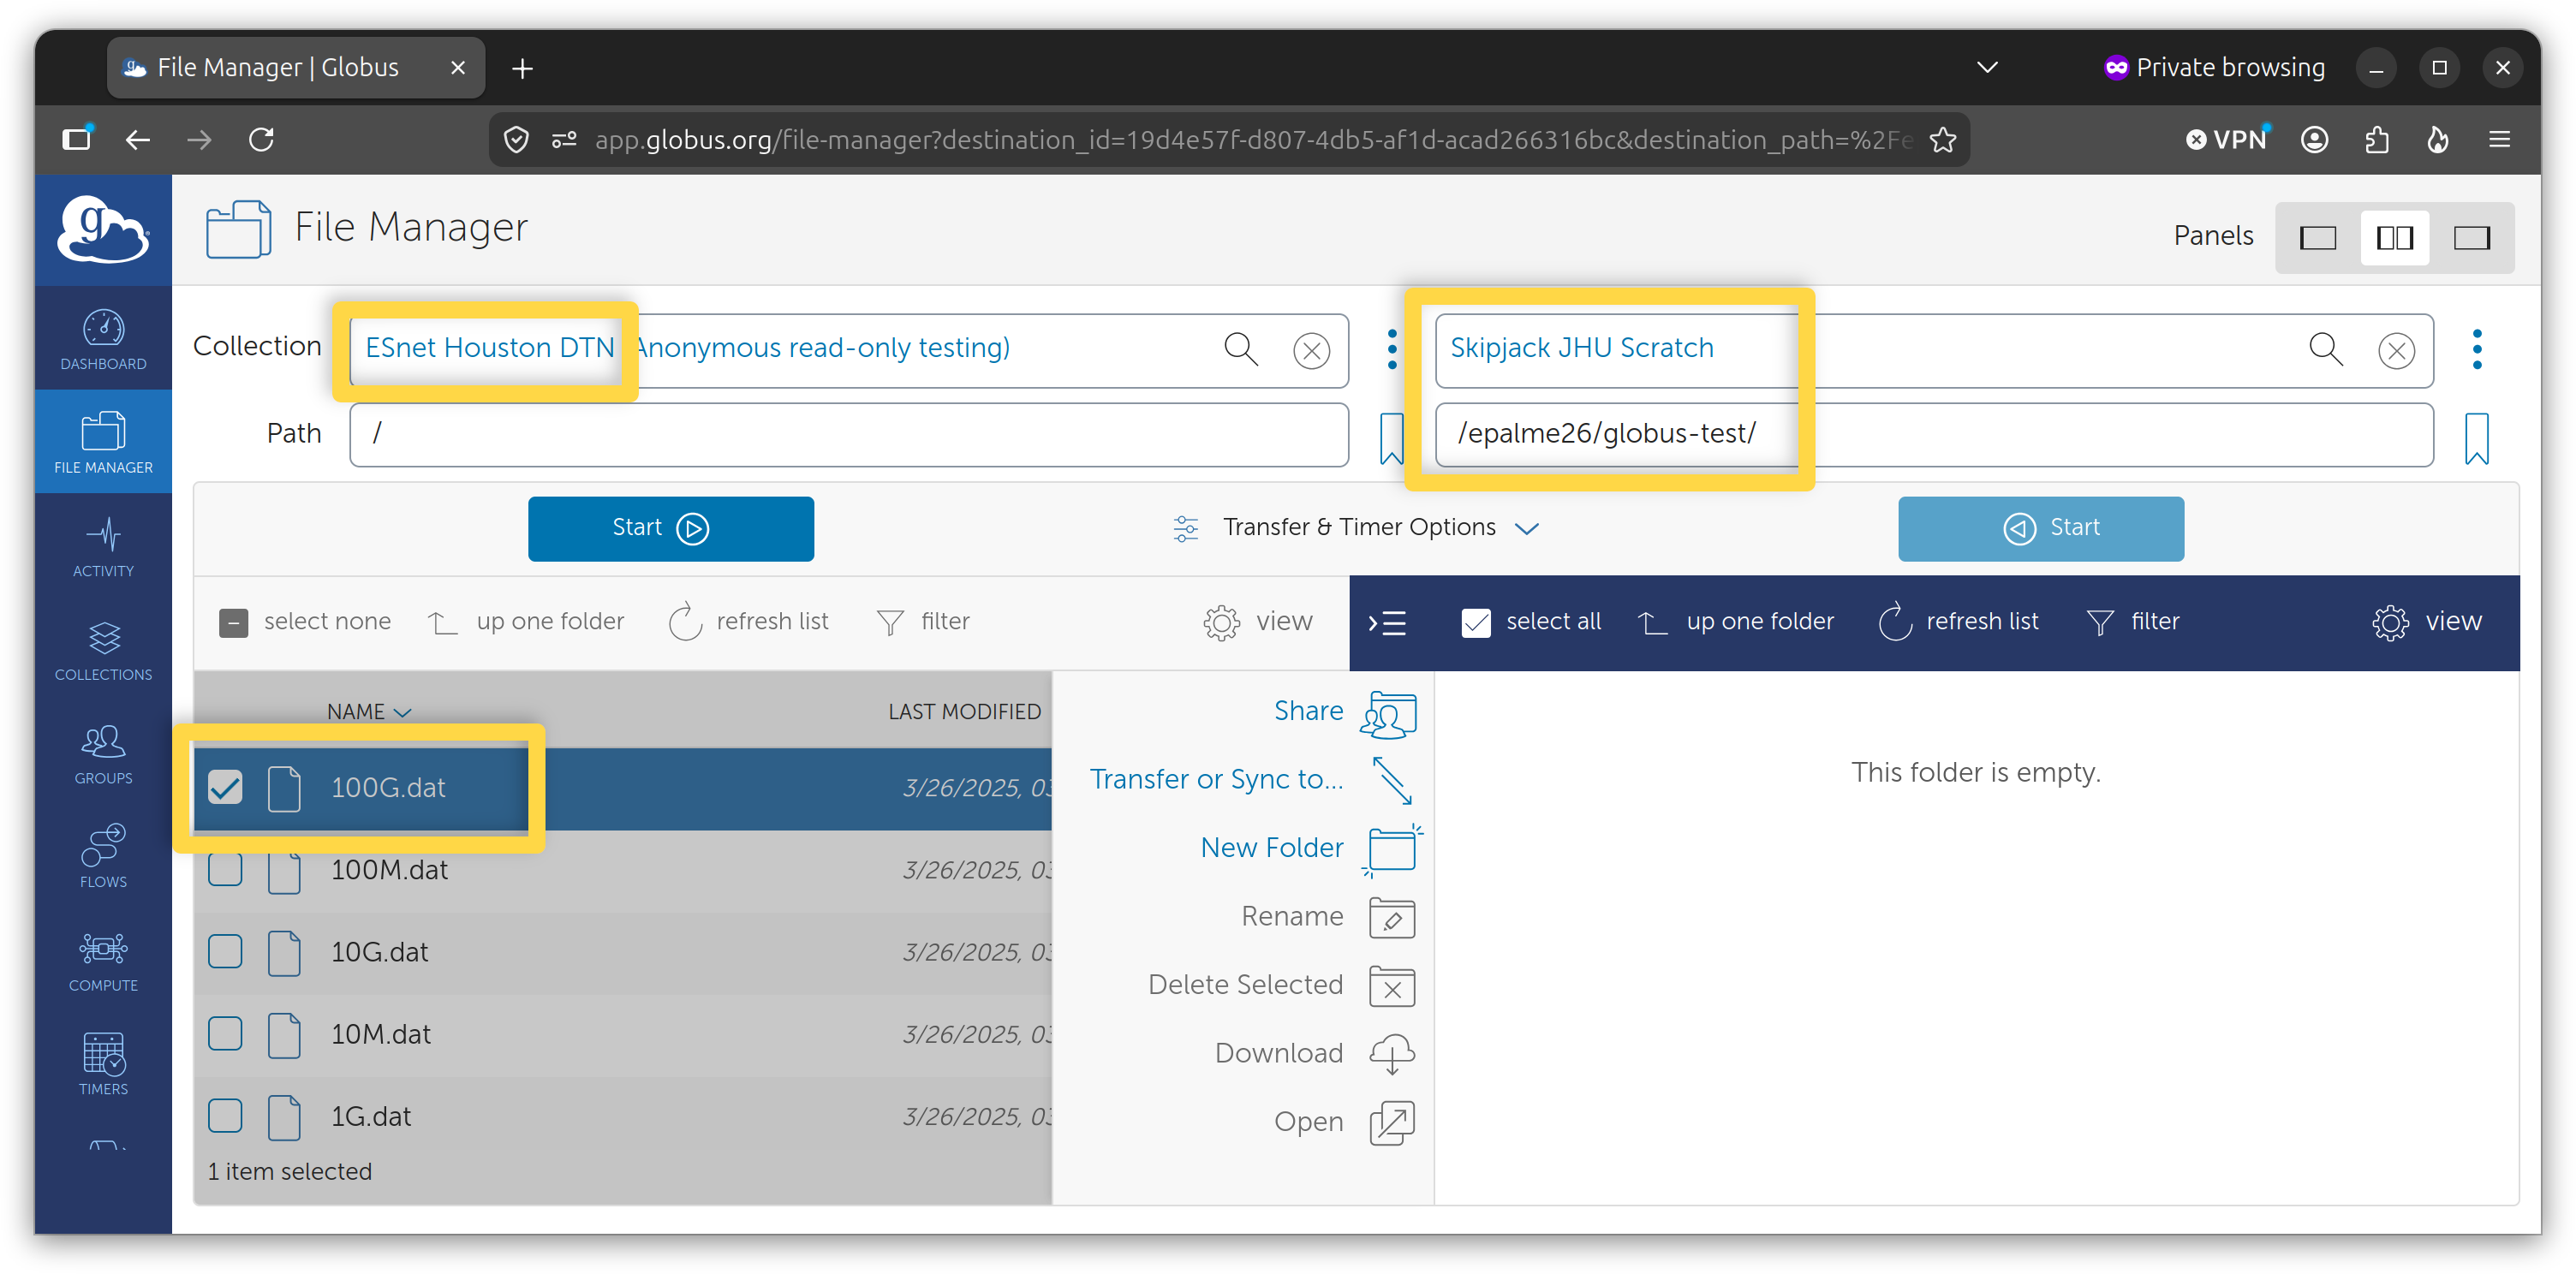This screenshot has width=2576, height=1274.
Task: Start transfer from right panel
Action: point(2040,528)
